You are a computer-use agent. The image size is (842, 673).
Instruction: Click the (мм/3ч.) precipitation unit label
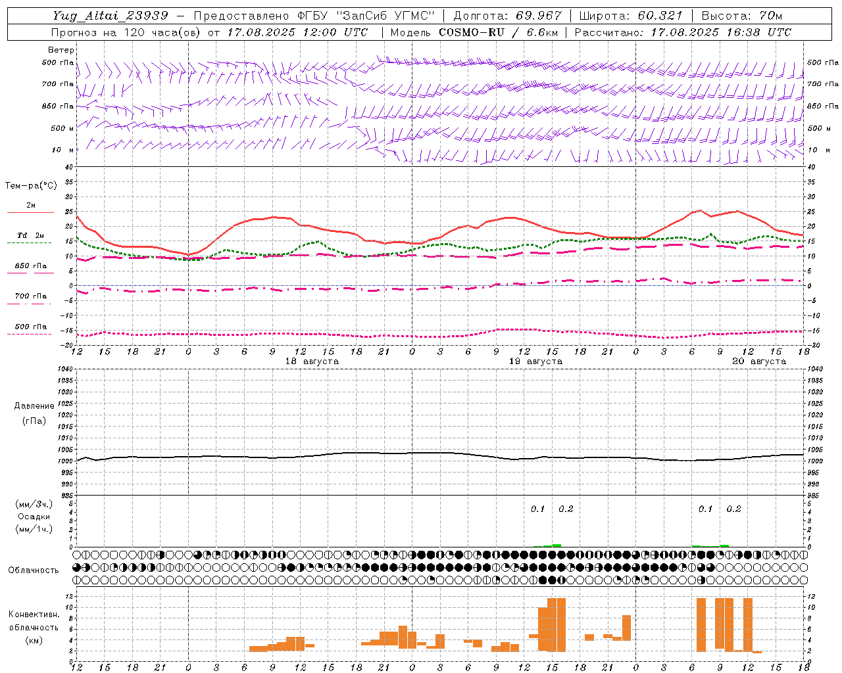[34, 504]
